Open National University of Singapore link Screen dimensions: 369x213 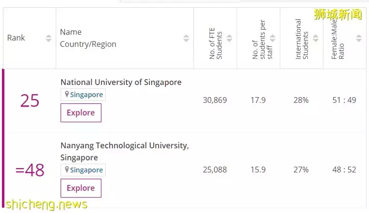[x=121, y=82]
